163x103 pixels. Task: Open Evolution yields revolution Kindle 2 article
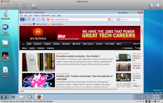pos(78,56)
